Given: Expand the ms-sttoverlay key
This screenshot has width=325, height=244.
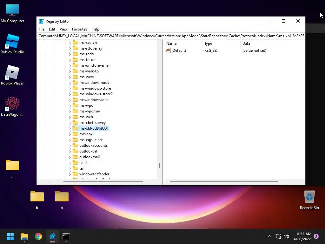Looking at the screenshot, I should (x=70, y=49).
